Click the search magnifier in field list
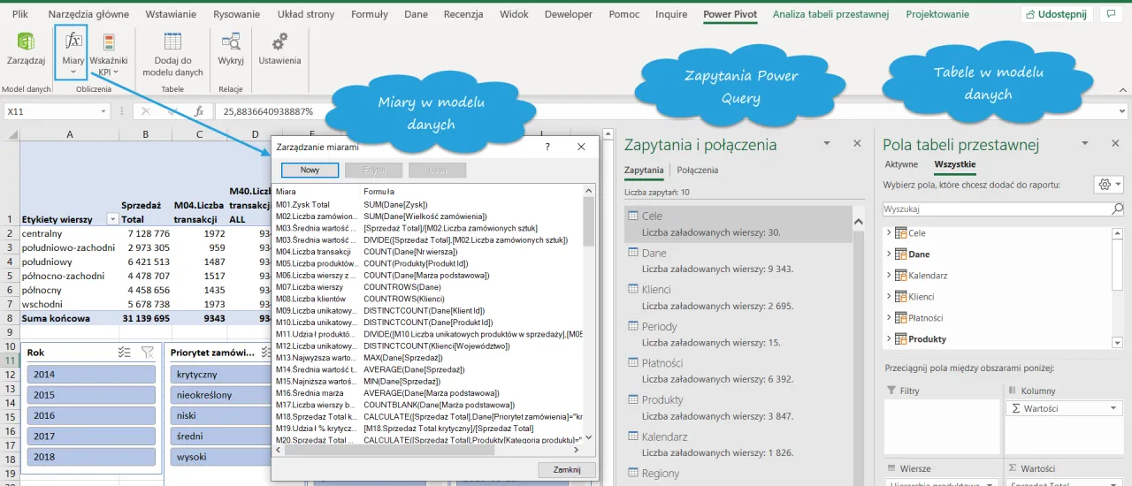Viewport: 1132px width, 486px height. (x=1117, y=209)
